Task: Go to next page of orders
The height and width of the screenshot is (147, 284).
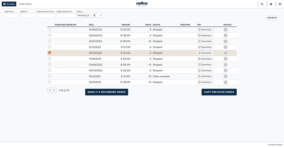Action: point(54,90)
